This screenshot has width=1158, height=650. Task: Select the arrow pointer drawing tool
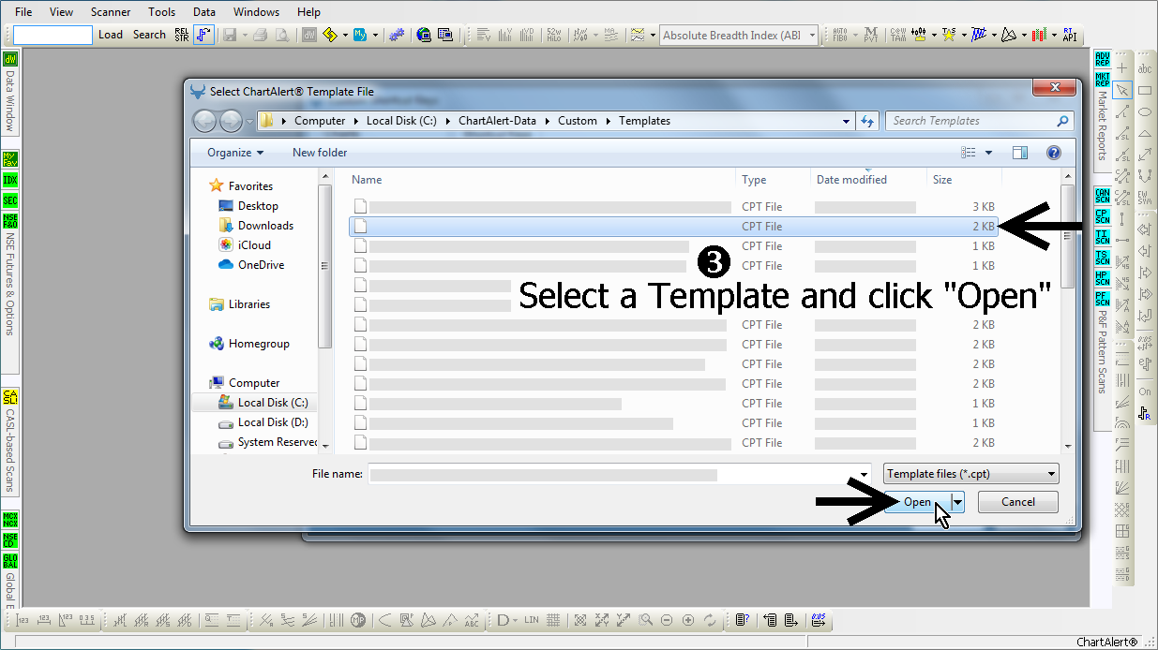point(1122,90)
